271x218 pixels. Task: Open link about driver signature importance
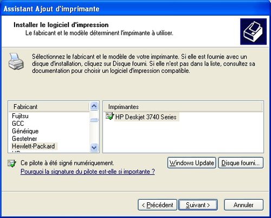point(88,171)
